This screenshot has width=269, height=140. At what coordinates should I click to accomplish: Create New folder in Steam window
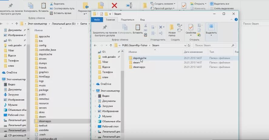(x=172, y=30)
